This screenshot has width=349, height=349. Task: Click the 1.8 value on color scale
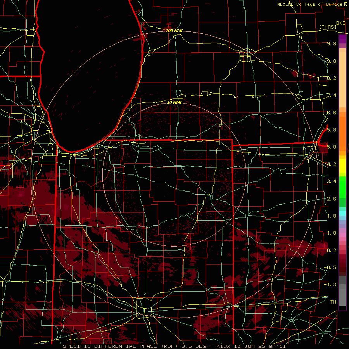(x=332, y=216)
